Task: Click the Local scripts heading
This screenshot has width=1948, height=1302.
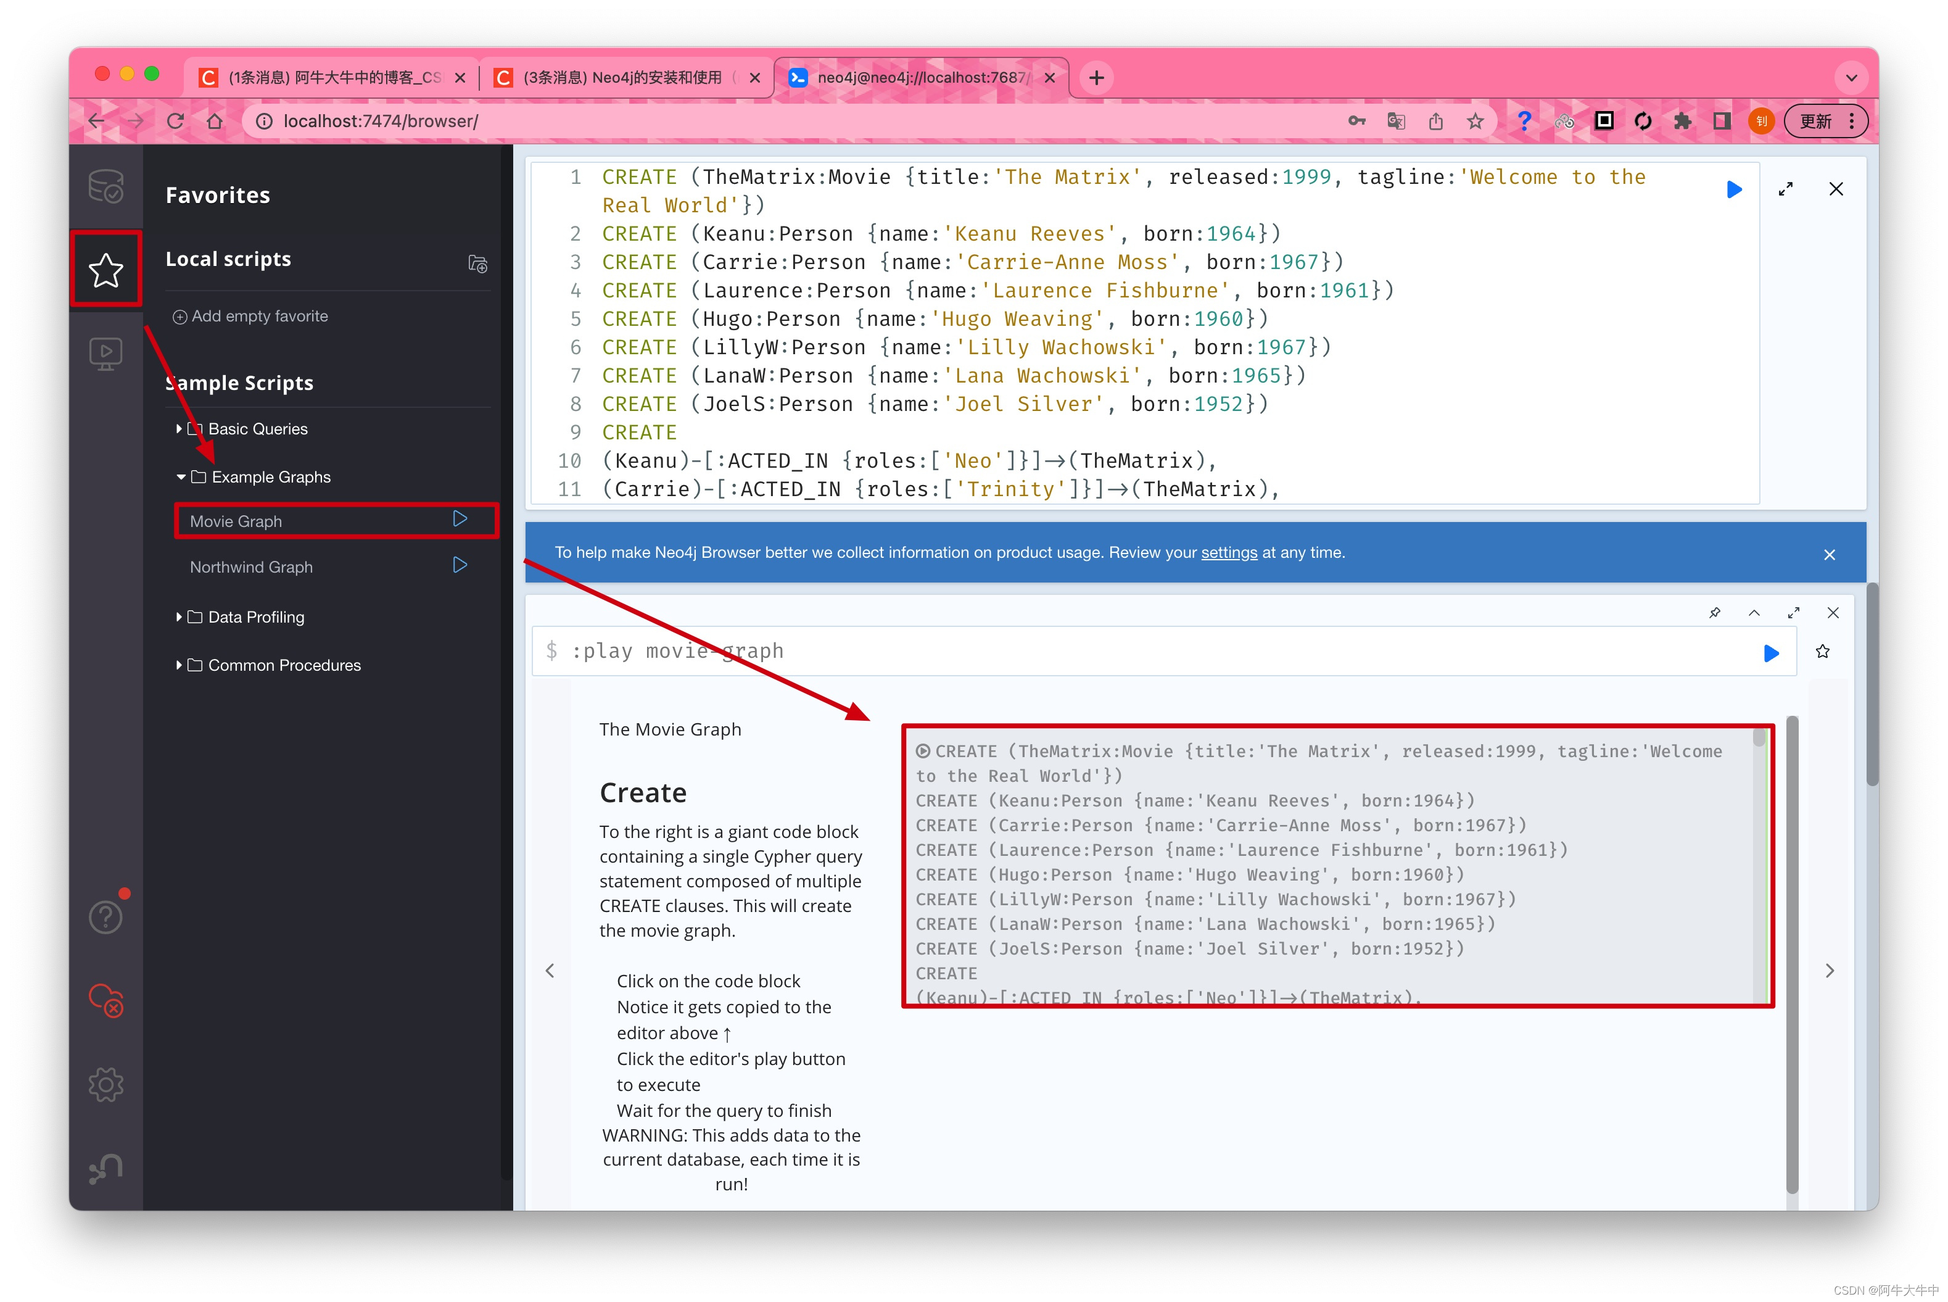Action: pos(228,259)
